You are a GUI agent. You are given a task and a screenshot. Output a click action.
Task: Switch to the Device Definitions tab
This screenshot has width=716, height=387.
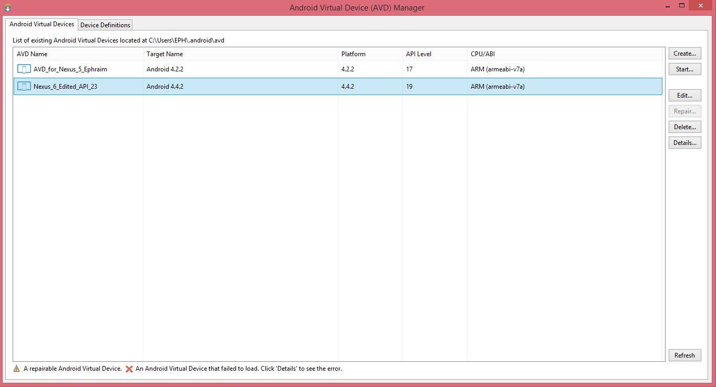point(105,25)
